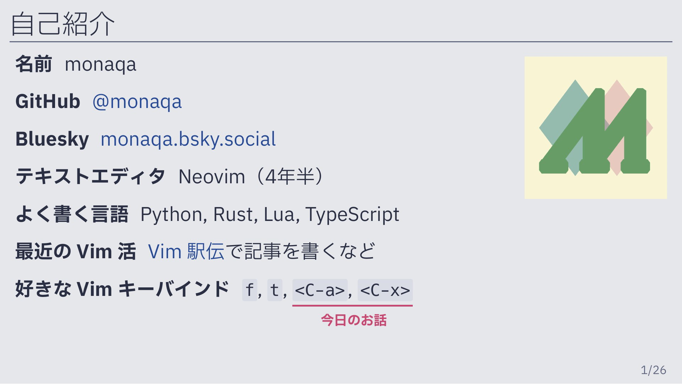Viewport: 682px width, 384px height.
Task: Click the テキストエディタ label
Action: click(x=91, y=177)
